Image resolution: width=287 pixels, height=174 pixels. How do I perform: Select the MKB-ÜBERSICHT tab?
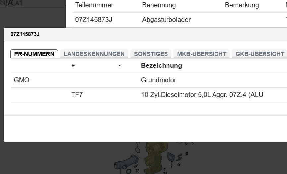pyautogui.click(x=202, y=54)
